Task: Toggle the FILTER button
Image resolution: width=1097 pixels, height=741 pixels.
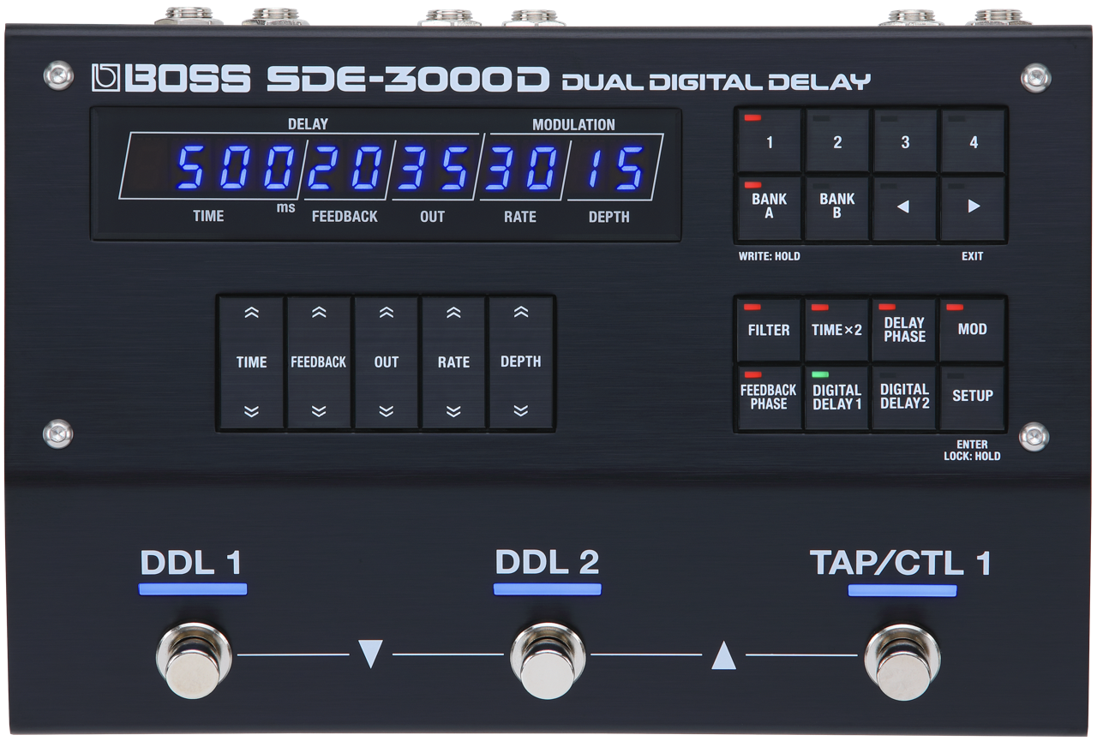Action: point(769,330)
